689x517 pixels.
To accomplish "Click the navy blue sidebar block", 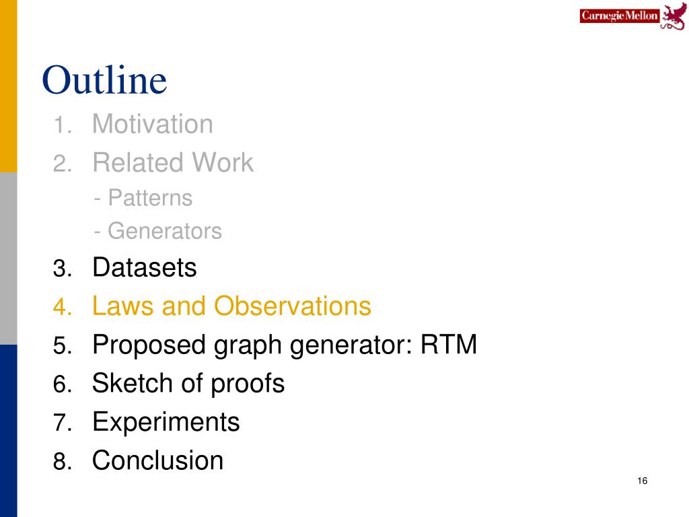I will point(8,431).
